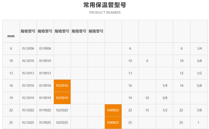Image resolution: width=209 pixels, height=129 pixels.
Task: Select the IS25025 model cell
Action: (x=62, y=122)
